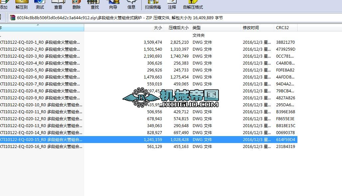This screenshot has width=342, height=196.
Task: Click the 测试 (Test) toolbar button
Action: coord(40,5)
